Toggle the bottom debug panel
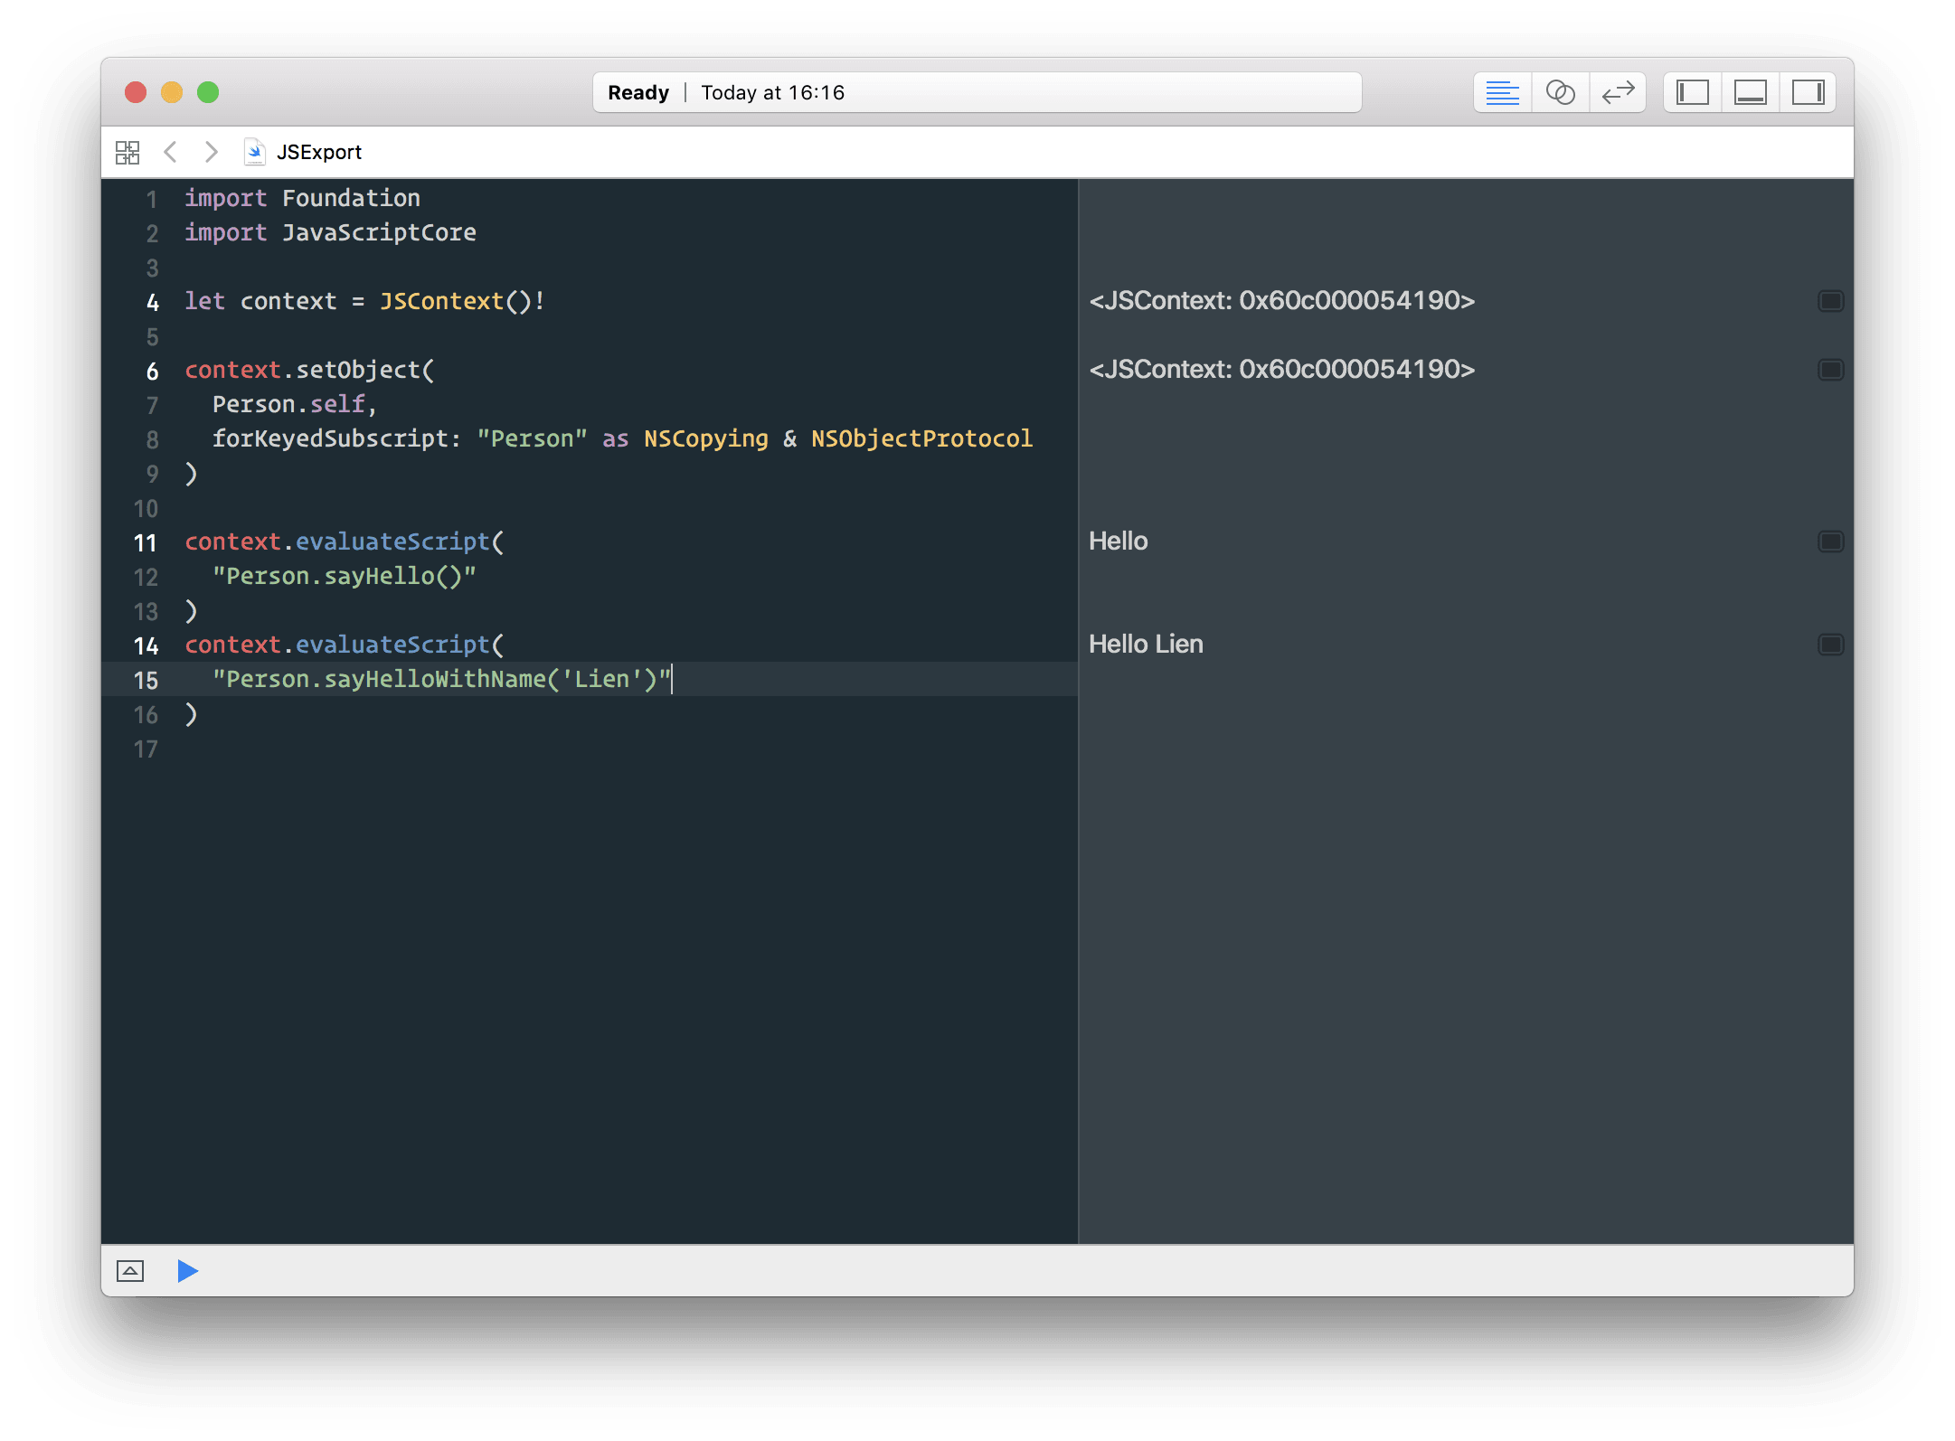The width and height of the screenshot is (1955, 1441). click(x=1750, y=92)
